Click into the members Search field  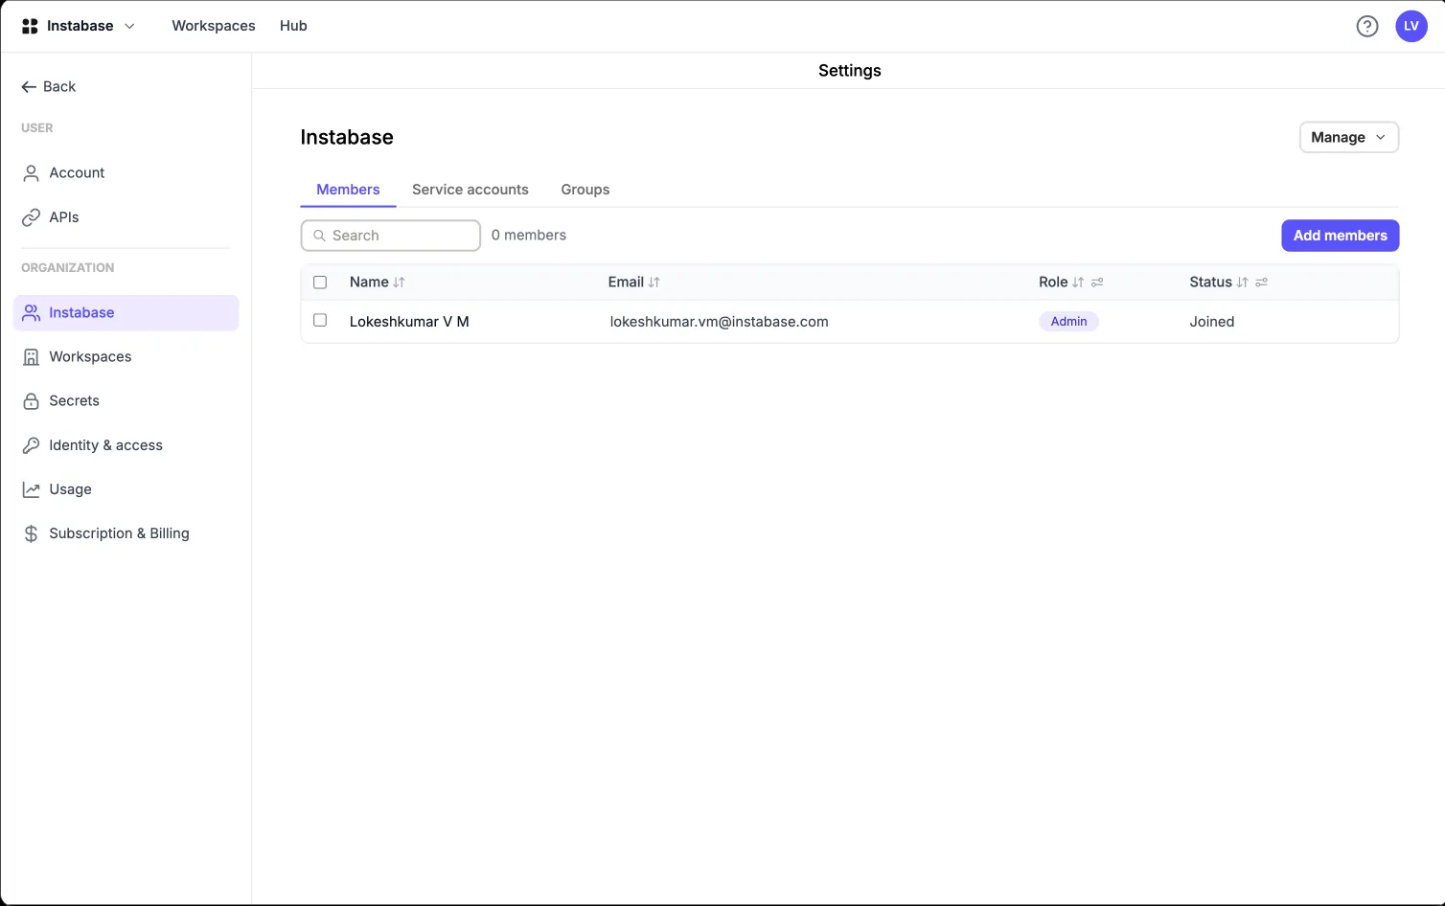click(391, 236)
